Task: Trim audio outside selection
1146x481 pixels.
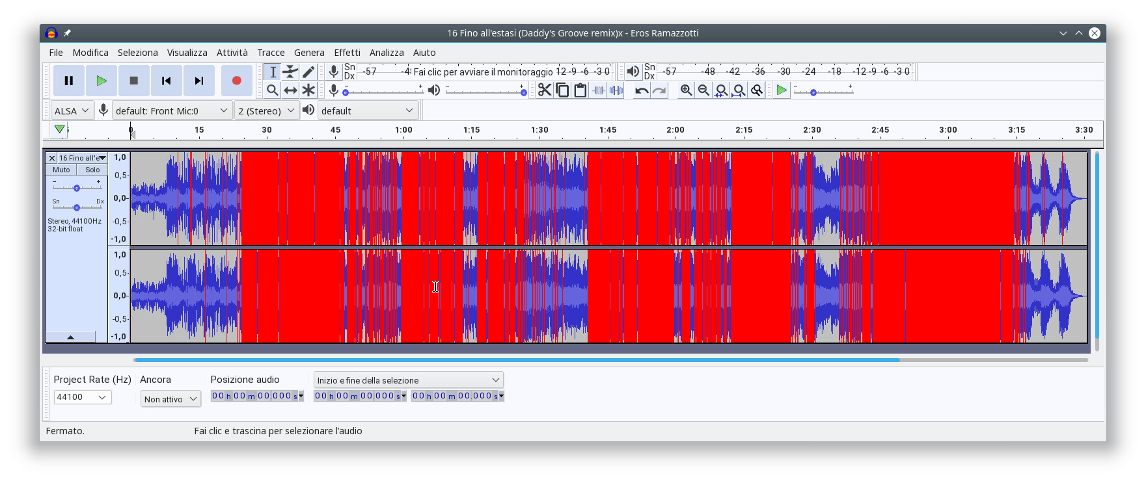Action: [x=599, y=90]
